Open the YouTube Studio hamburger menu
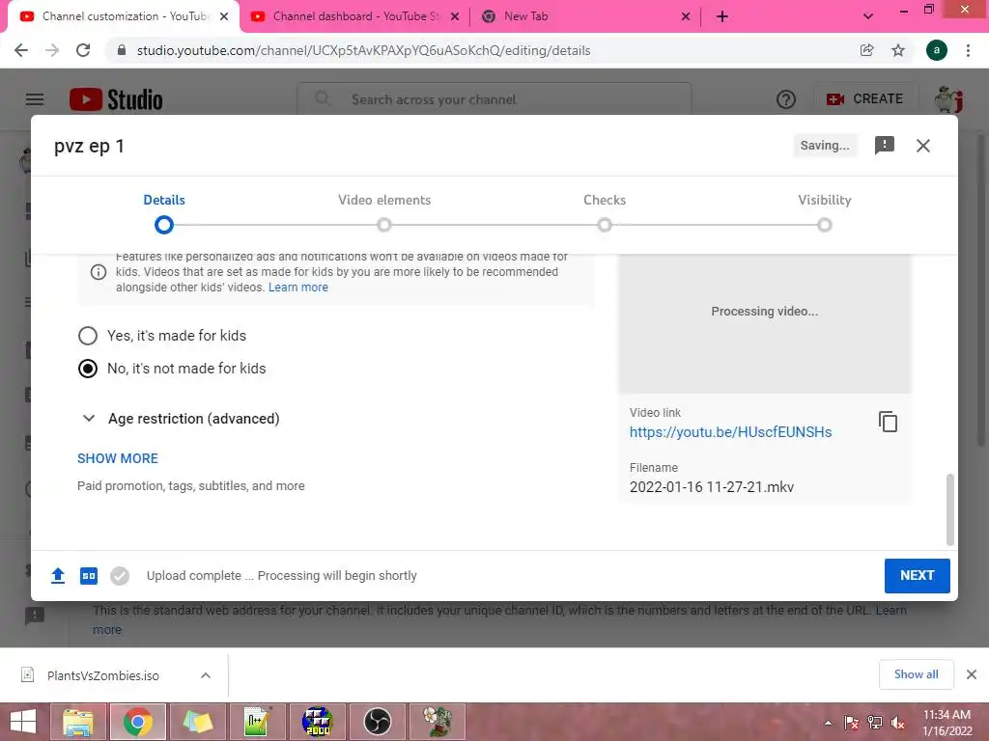This screenshot has height=741, width=989. [x=35, y=99]
